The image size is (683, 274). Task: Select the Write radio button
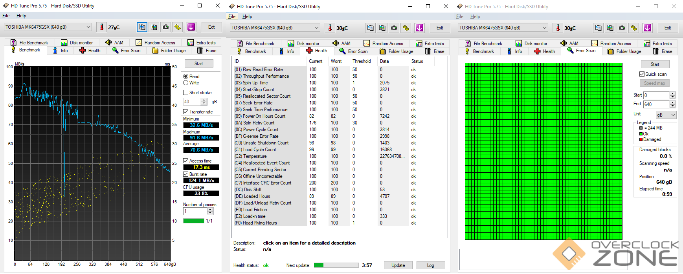tap(186, 83)
